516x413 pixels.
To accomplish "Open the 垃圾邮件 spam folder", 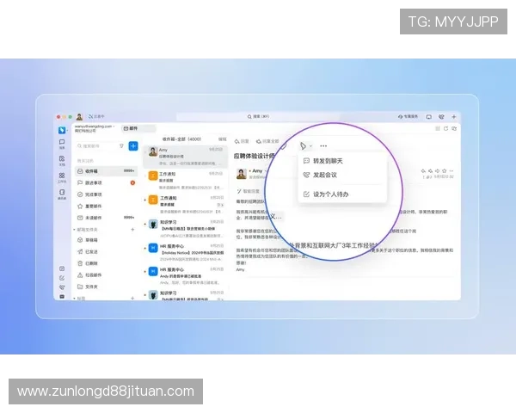I will (x=106, y=274).
